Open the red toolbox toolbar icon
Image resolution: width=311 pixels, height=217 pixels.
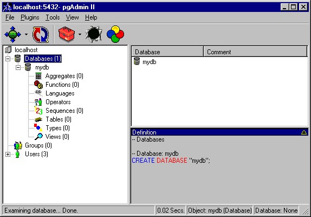pyautogui.click(x=67, y=34)
